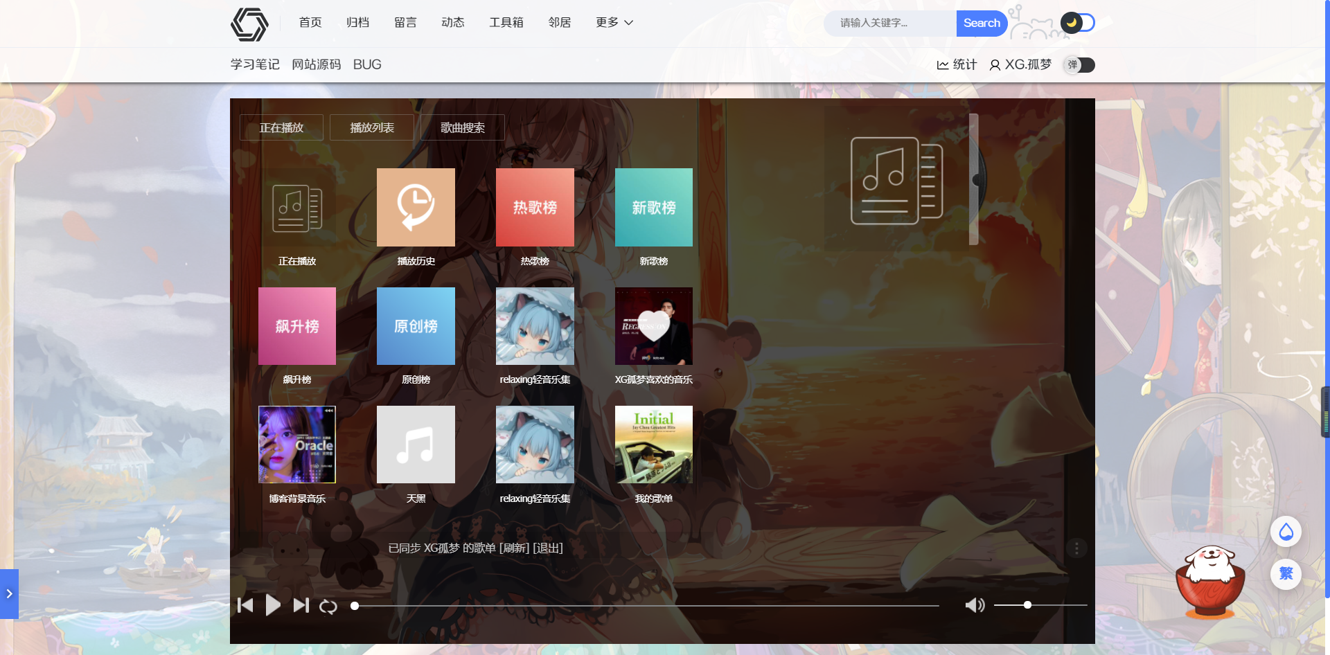Viewport: 1330px width, 655px height.
Task: Open the 正在播放 playlist tile
Action: click(297, 207)
